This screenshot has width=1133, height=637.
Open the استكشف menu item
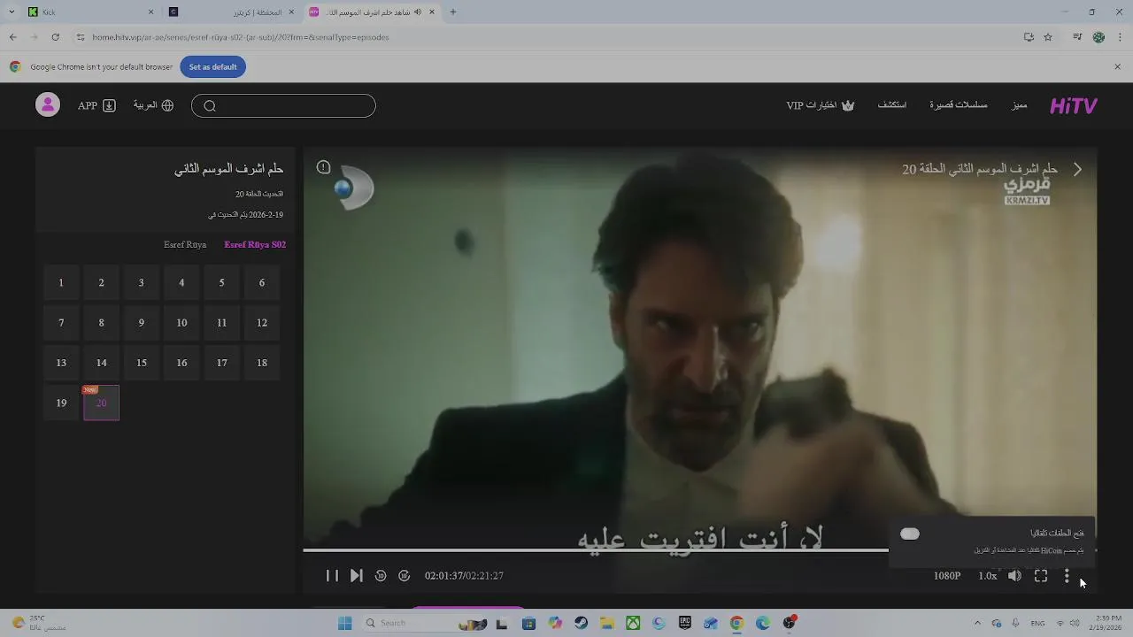click(x=892, y=105)
